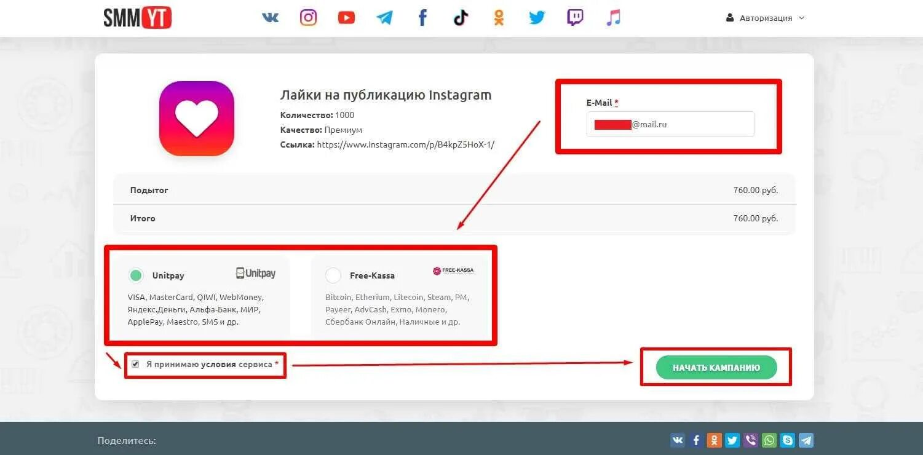Image resolution: width=923 pixels, height=455 pixels.
Task: Open the Facebook icon in top navigation
Action: (x=422, y=17)
